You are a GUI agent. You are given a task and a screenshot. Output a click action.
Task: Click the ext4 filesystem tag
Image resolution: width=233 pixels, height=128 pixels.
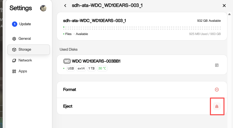pos(81,68)
